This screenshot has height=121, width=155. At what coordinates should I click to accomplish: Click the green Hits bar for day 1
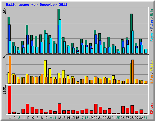[9, 21]
